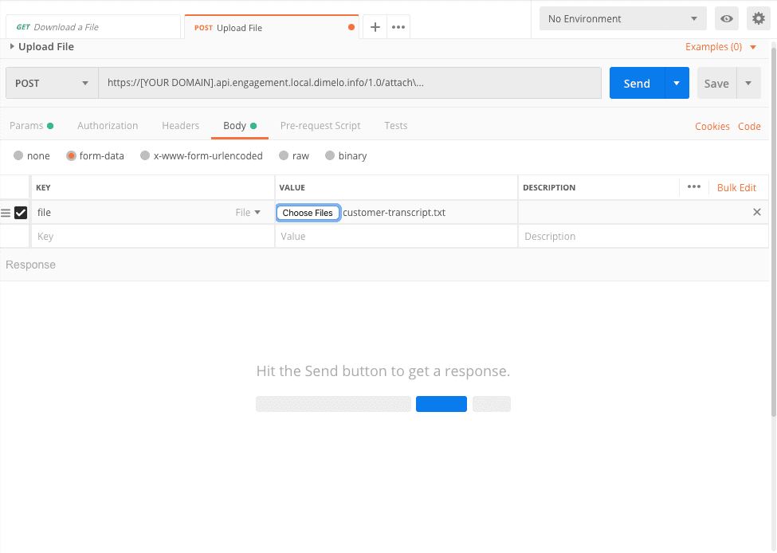777x553 pixels.
Task: Open the POST method dropdown
Action: click(x=52, y=84)
